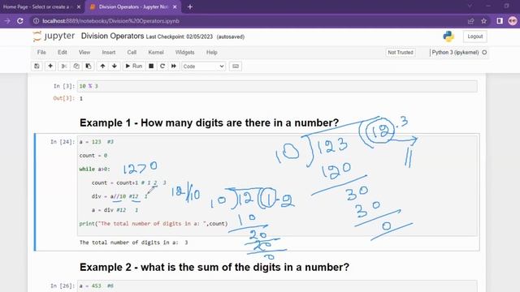Reload the page in browser

click(20, 21)
